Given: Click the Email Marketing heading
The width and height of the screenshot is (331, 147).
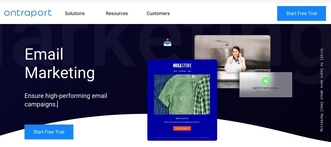Looking at the screenshot, I should tap(60, 64).
